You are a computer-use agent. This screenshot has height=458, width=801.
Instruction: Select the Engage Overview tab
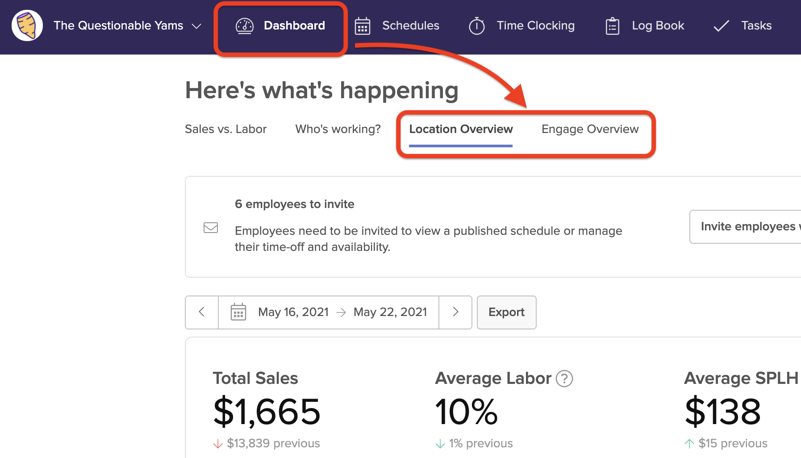pyautogui.click(x=590, y=129)
